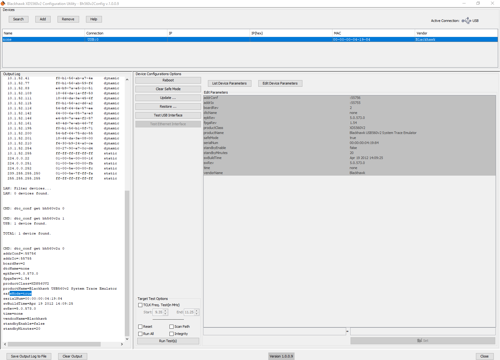Select the safeMode parameter row

tap(350, 138)
